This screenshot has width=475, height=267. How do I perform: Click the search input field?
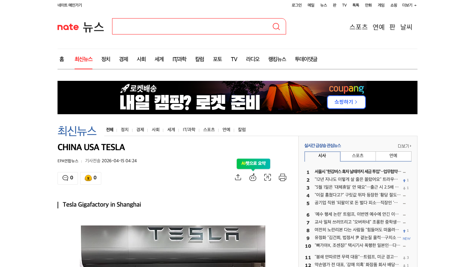(x=191, y=26)
